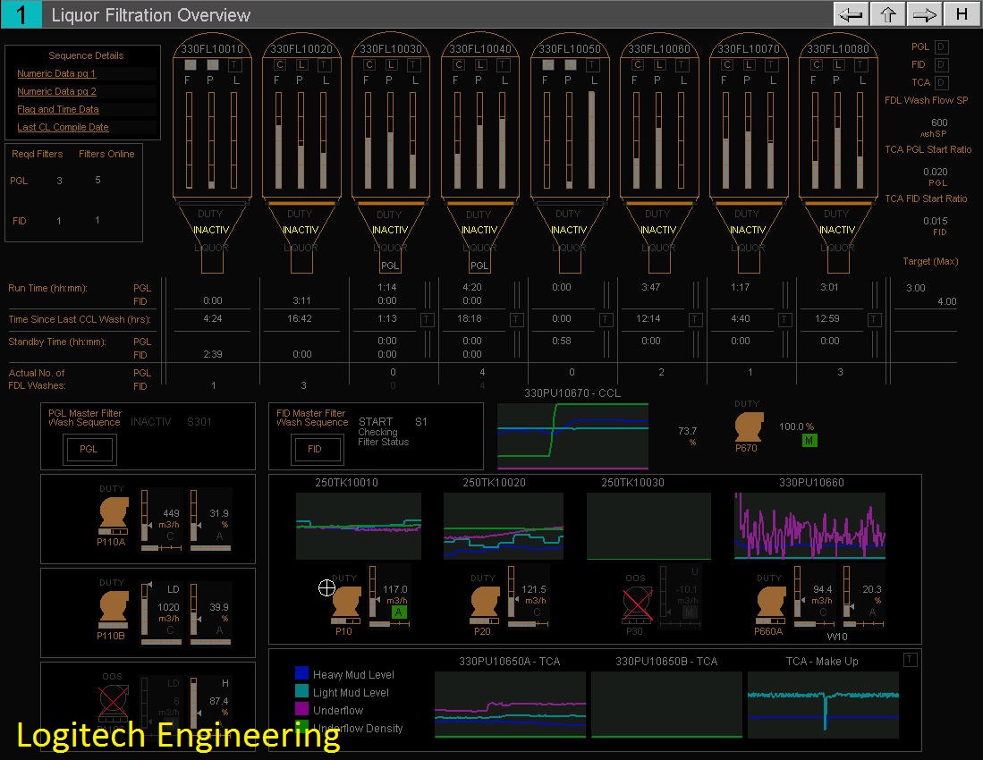Select the out-of-service pump P30
The width and height of the screenshot is (983, 760).
[637, 605]
